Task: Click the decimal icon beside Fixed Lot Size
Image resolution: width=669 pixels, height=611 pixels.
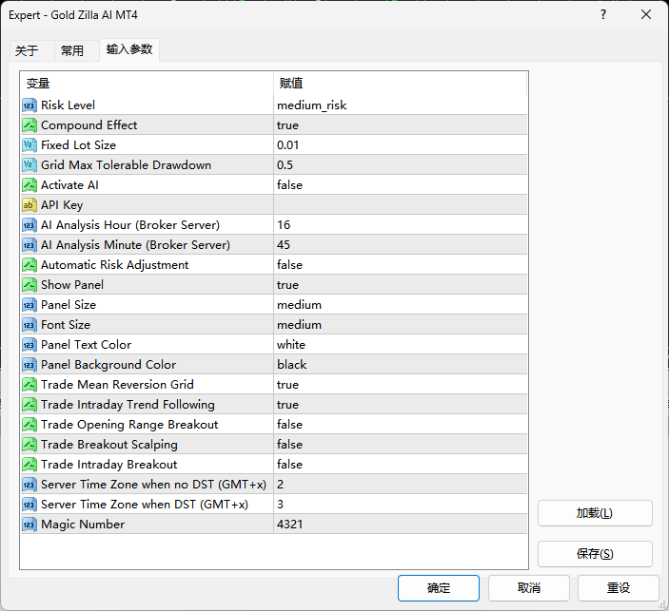Action: 30,145
